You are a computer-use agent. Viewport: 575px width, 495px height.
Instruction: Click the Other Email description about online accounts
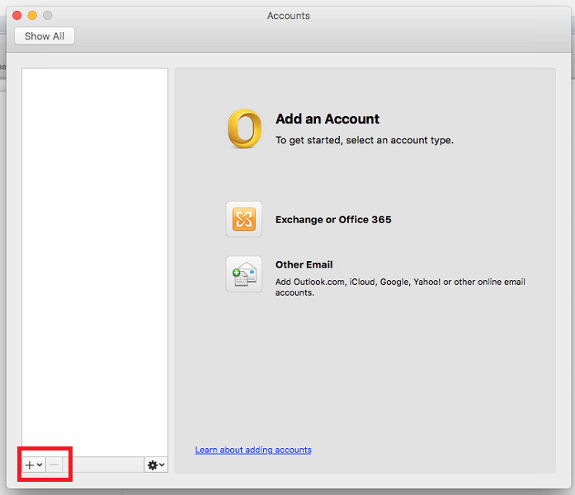coord(399,287)
